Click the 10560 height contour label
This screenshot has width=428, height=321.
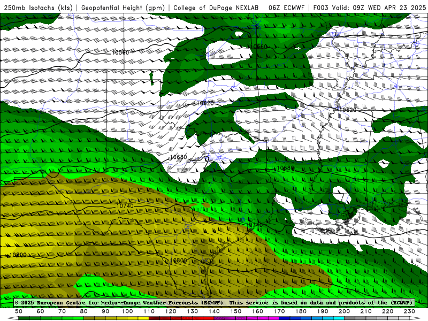coord(120,52)
